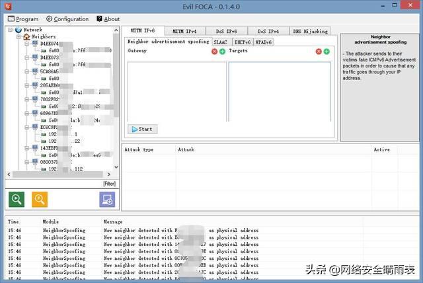Add a gateway with green plus icon

(x=222, y=52)
